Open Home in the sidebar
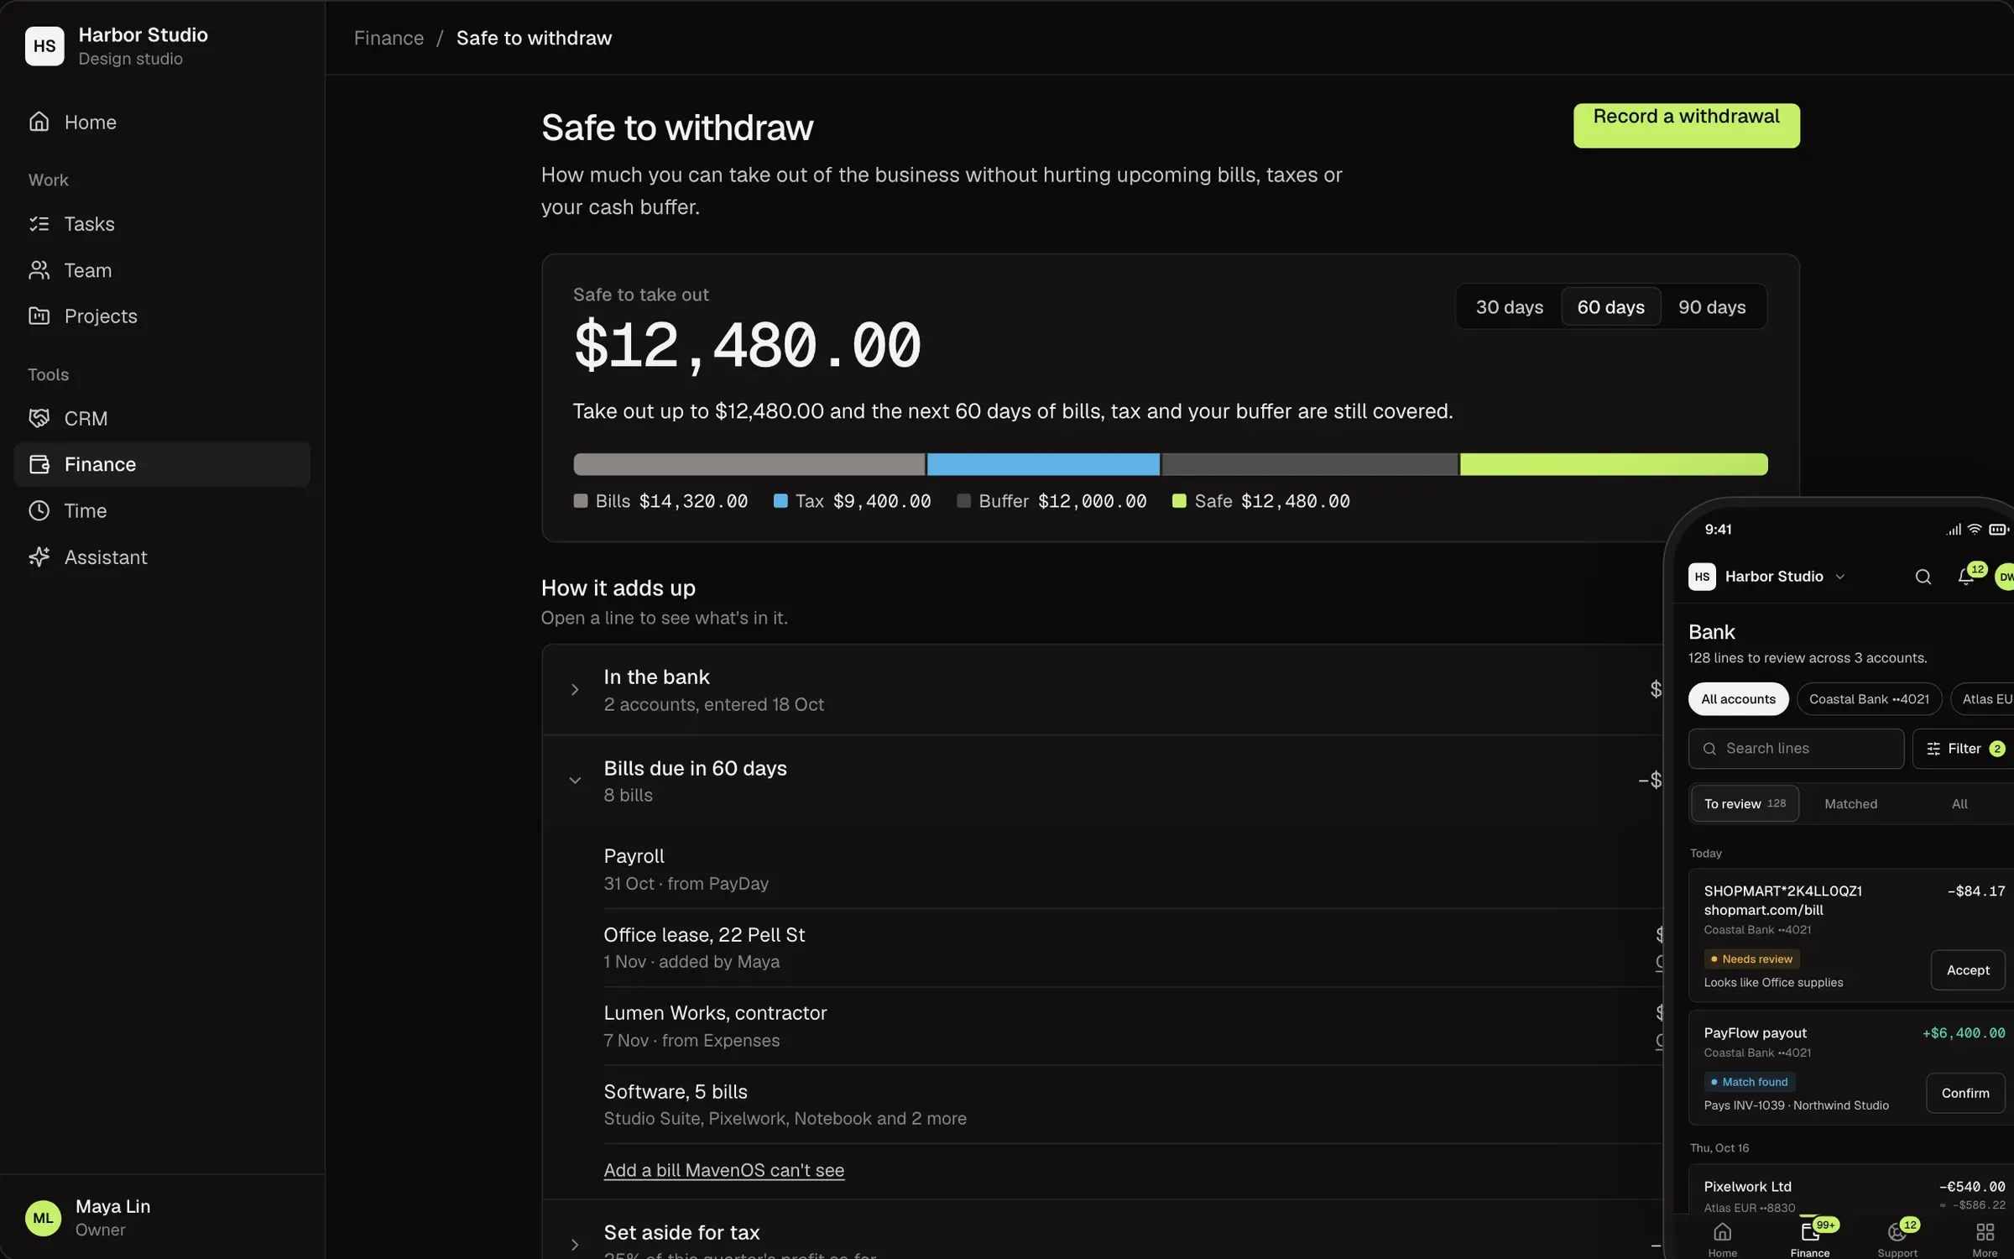The height and width of the screenshot is (1259, 2014). (x=162, y=122)
